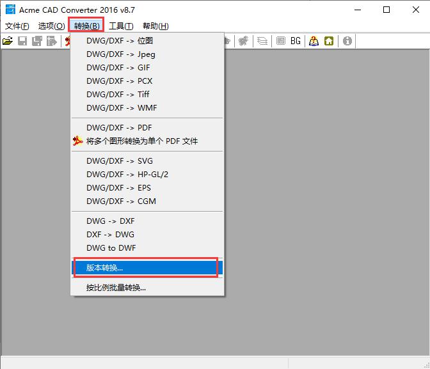Select DWG/DXF -> Jpeg conversion
This screenshot has height=369, width=430.
(121, 54)
